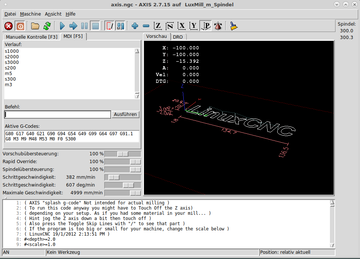Stop program execution
Viewport: 360px width, 259px height.
click(x=95, y=26)
